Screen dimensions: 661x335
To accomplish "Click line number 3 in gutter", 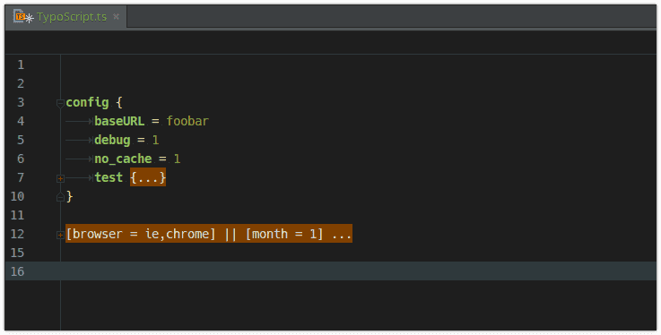I will pos(21,102).
